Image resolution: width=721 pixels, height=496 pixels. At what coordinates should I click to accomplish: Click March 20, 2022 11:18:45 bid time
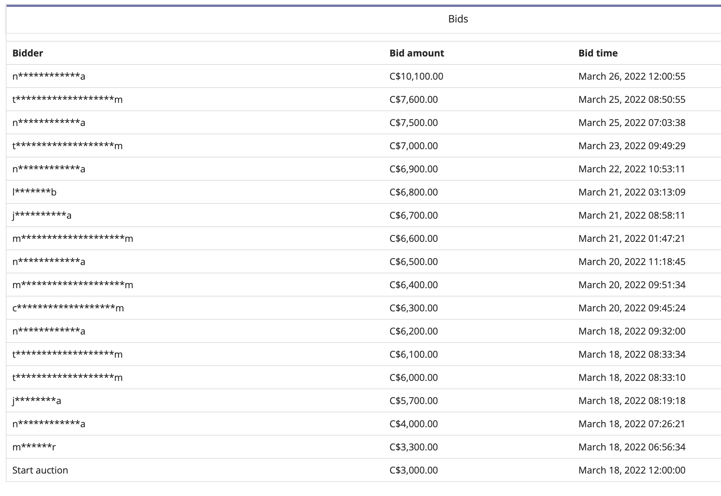coord(632,262)
